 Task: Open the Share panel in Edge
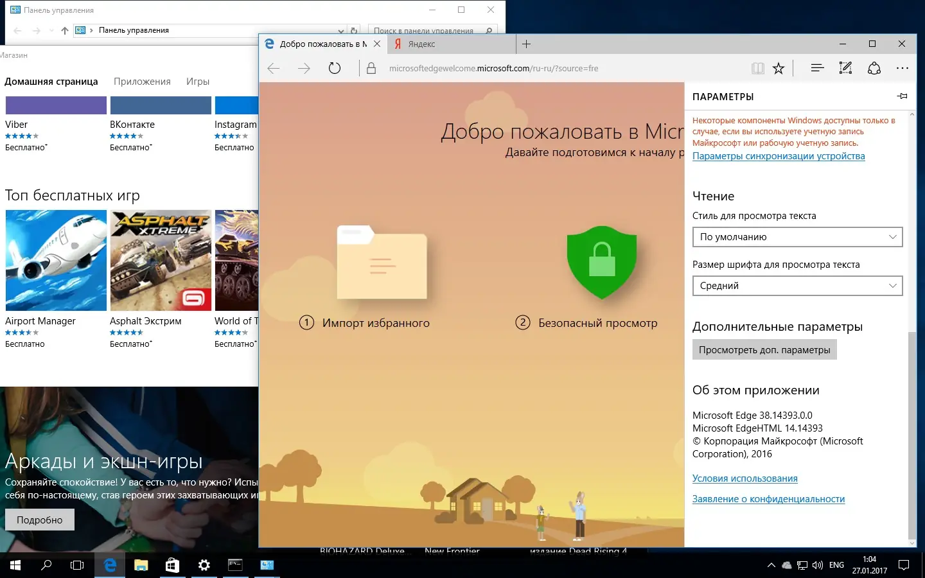(x=874, y=67)
